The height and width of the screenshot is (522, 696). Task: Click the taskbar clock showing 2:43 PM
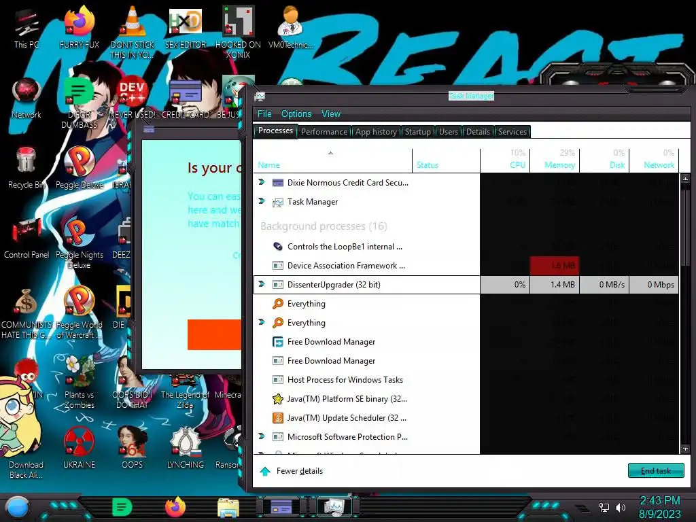tap(659, 507)
